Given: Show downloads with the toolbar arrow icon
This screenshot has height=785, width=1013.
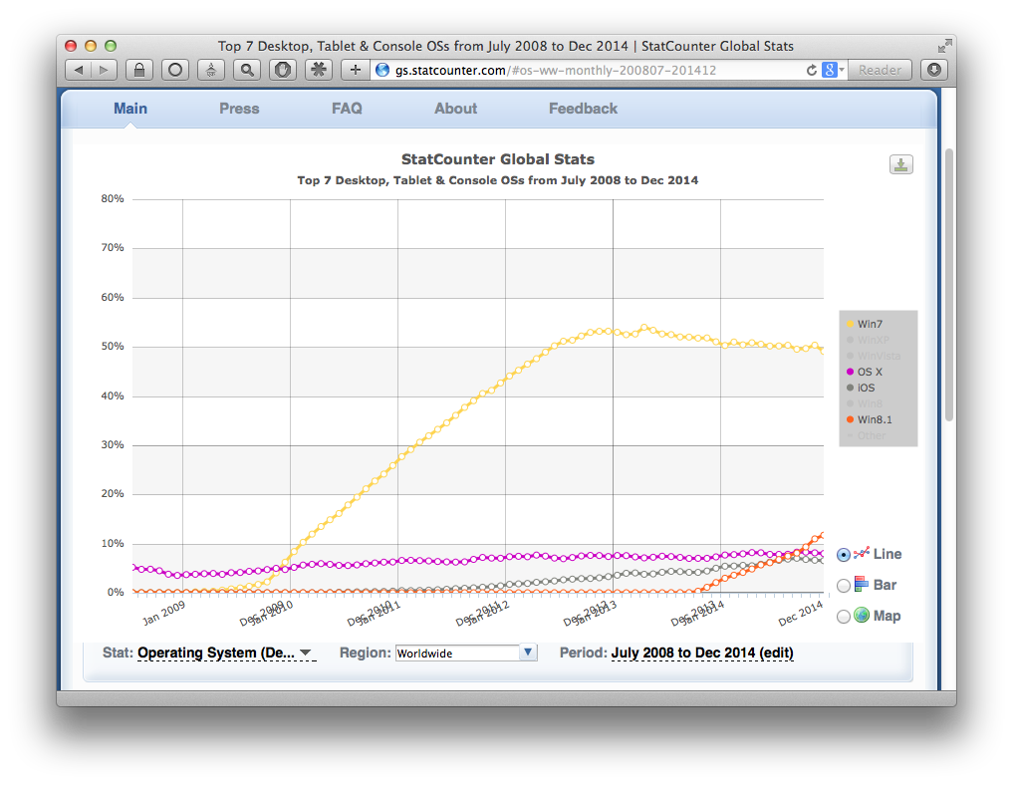Looking at the screenshot, I should [x=934, y=70].
